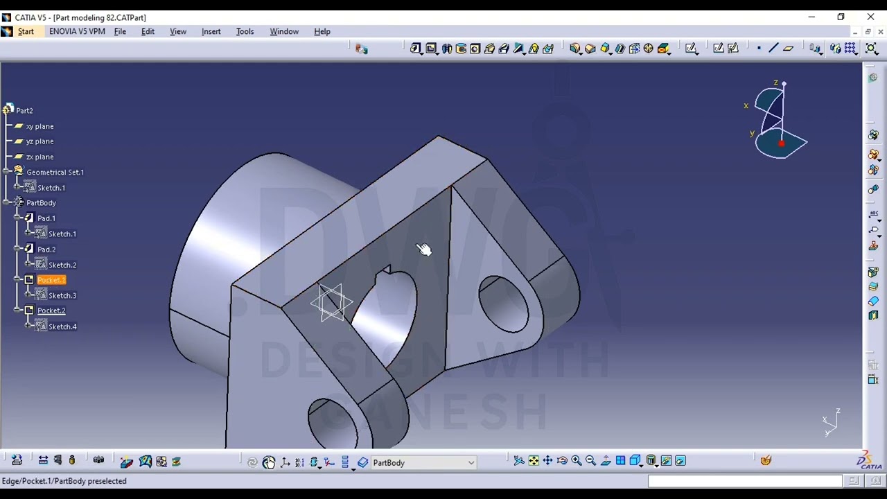
Task: Select Part2 root in the tree
Action: pyautogui.click(x=24, y=111)
